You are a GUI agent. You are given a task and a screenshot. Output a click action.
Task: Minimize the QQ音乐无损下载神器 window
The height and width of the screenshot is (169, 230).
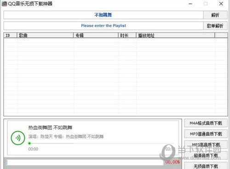pos(190,4)
